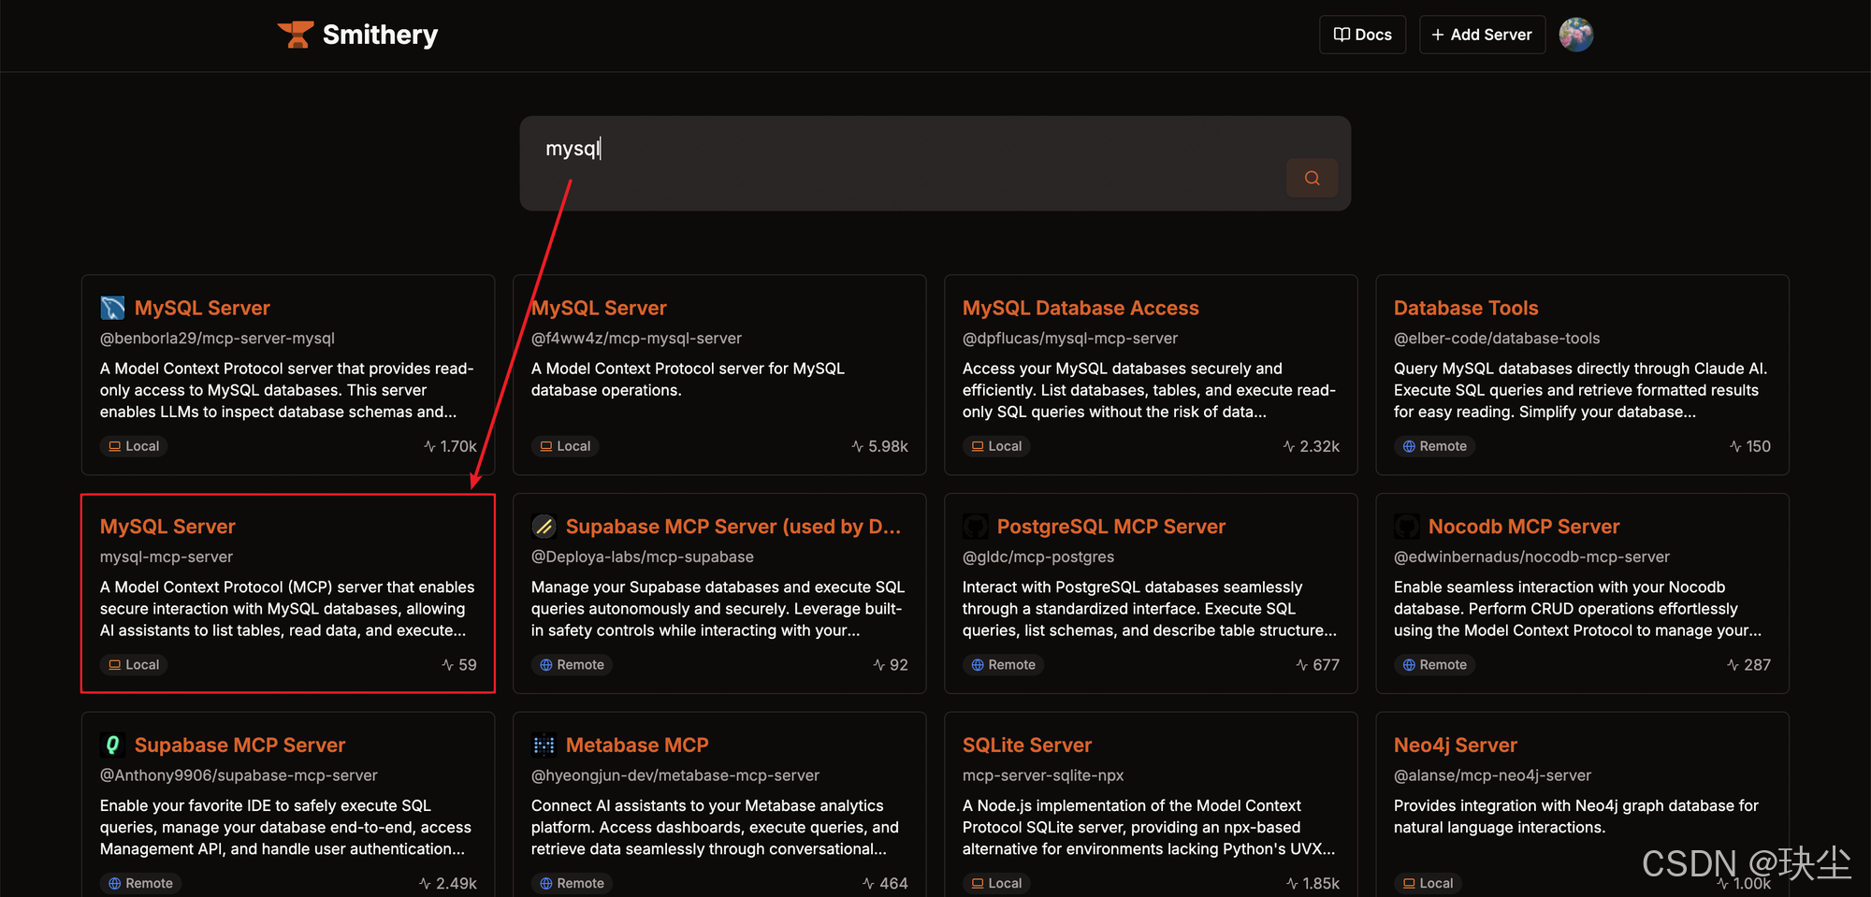Click @alanse/mcp-neo4j-server text
This screenshot has height=897, width=1871.
[x=1492, y=775]
